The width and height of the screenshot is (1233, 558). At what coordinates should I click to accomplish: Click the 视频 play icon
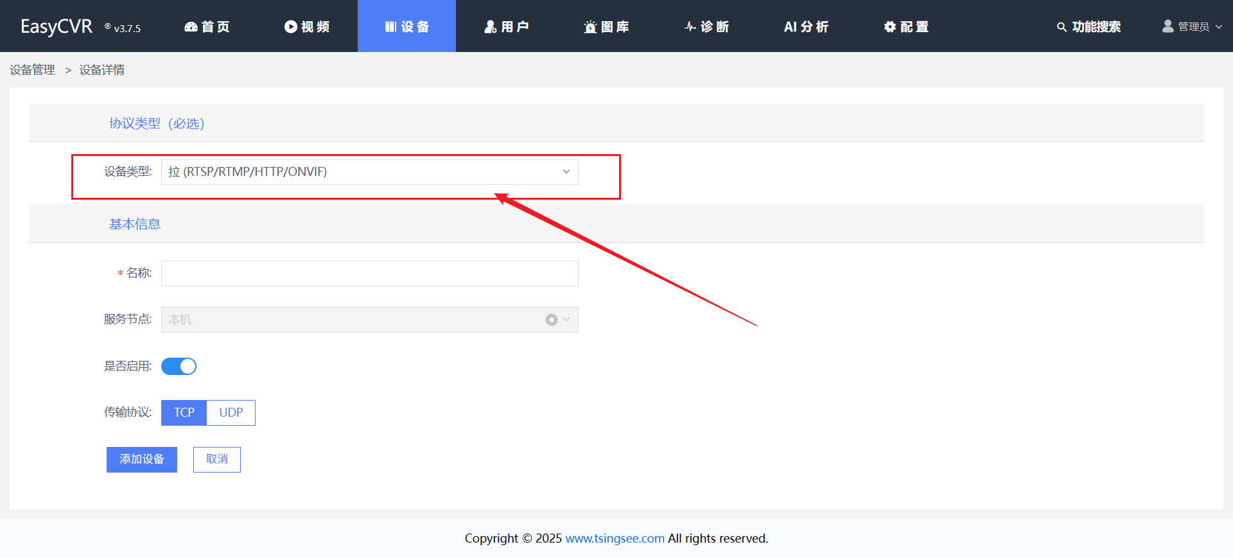point(291,27)
